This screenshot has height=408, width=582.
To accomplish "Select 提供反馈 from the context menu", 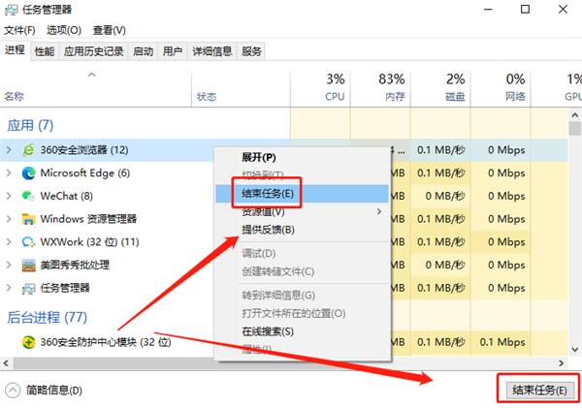I will coord(268,230).
